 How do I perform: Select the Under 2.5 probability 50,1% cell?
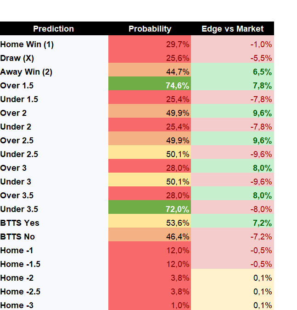150,154
